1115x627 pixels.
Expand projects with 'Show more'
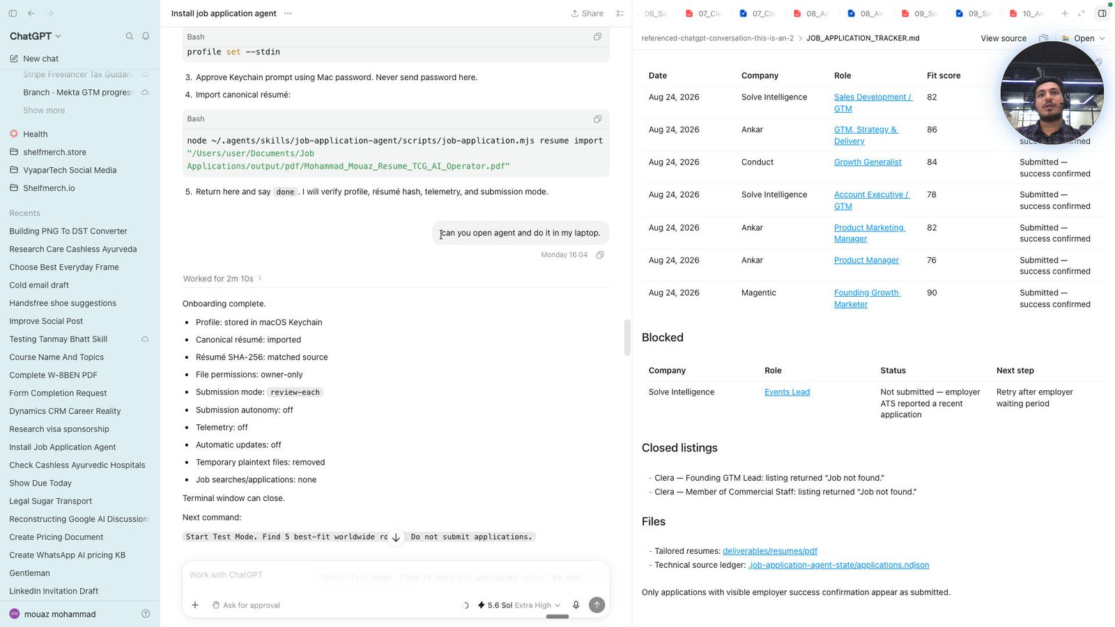(44, 110)
